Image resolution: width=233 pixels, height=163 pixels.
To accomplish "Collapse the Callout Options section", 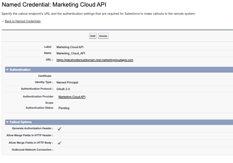I will click(x=7, y=122).
